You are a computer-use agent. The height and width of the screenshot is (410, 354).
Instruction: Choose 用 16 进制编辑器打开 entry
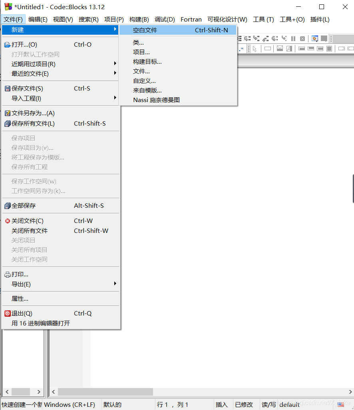coord(60,323)
